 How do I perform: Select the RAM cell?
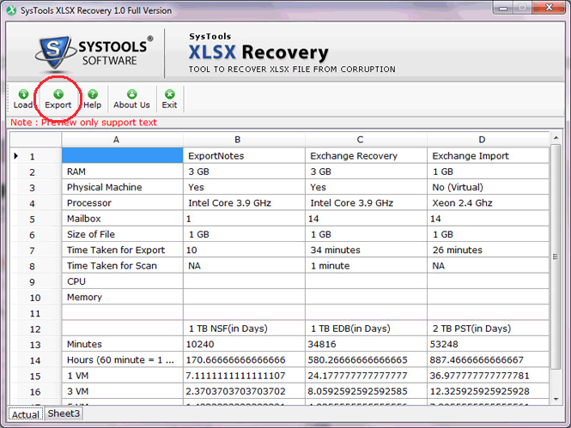point(122,172)
